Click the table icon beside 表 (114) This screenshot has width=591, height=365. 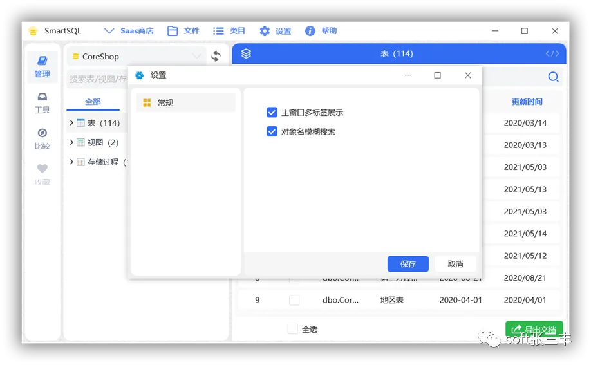click(80, 123)
